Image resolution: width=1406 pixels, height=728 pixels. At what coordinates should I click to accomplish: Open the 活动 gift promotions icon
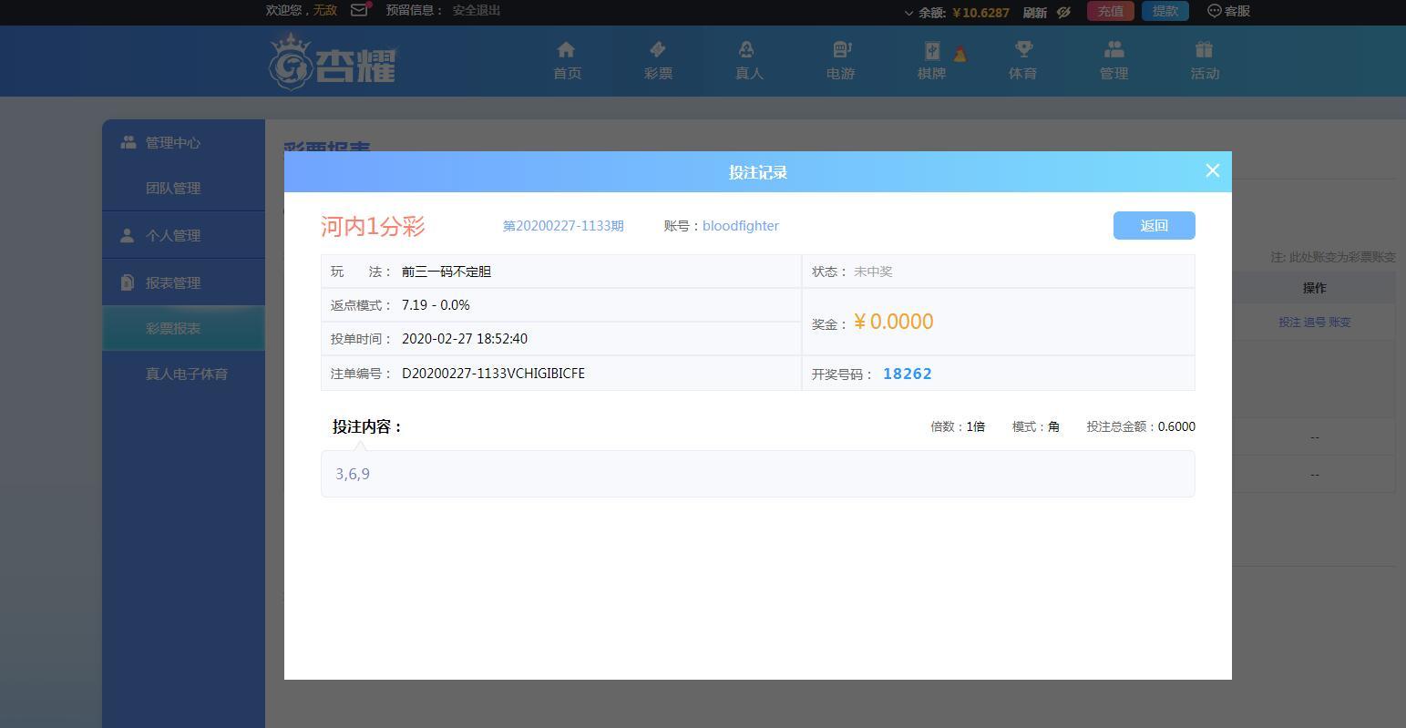[x=1205, y=50]
